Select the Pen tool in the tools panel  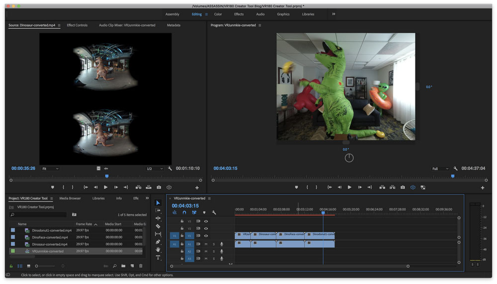click(x=158, y=242)
